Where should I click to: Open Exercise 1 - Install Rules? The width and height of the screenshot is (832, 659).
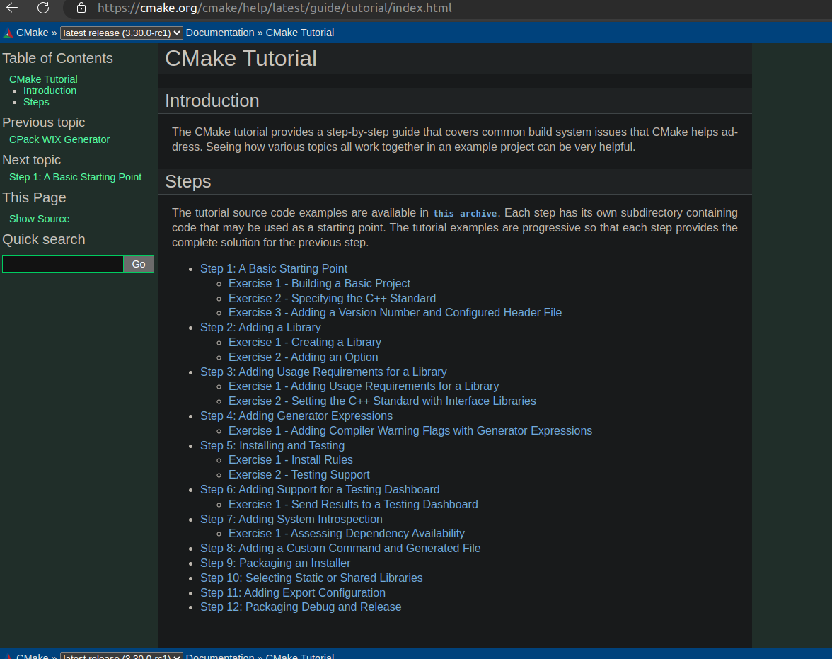(291, 460)
